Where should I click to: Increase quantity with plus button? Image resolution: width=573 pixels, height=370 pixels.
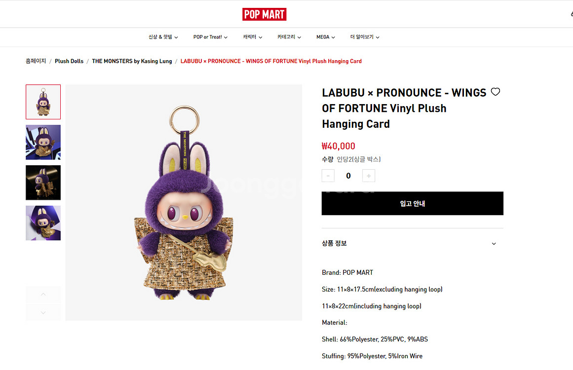[368, 176]
